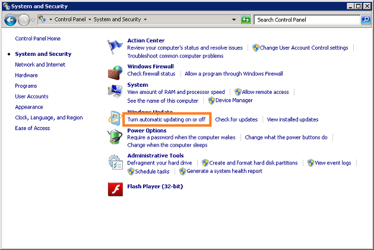Screen dimensions: 374x250
Task: Click Change what the power buttons do
Action: coord(286,137)
